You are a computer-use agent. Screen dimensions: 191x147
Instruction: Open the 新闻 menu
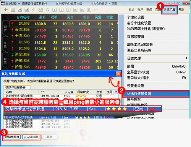tap(149, 9)
